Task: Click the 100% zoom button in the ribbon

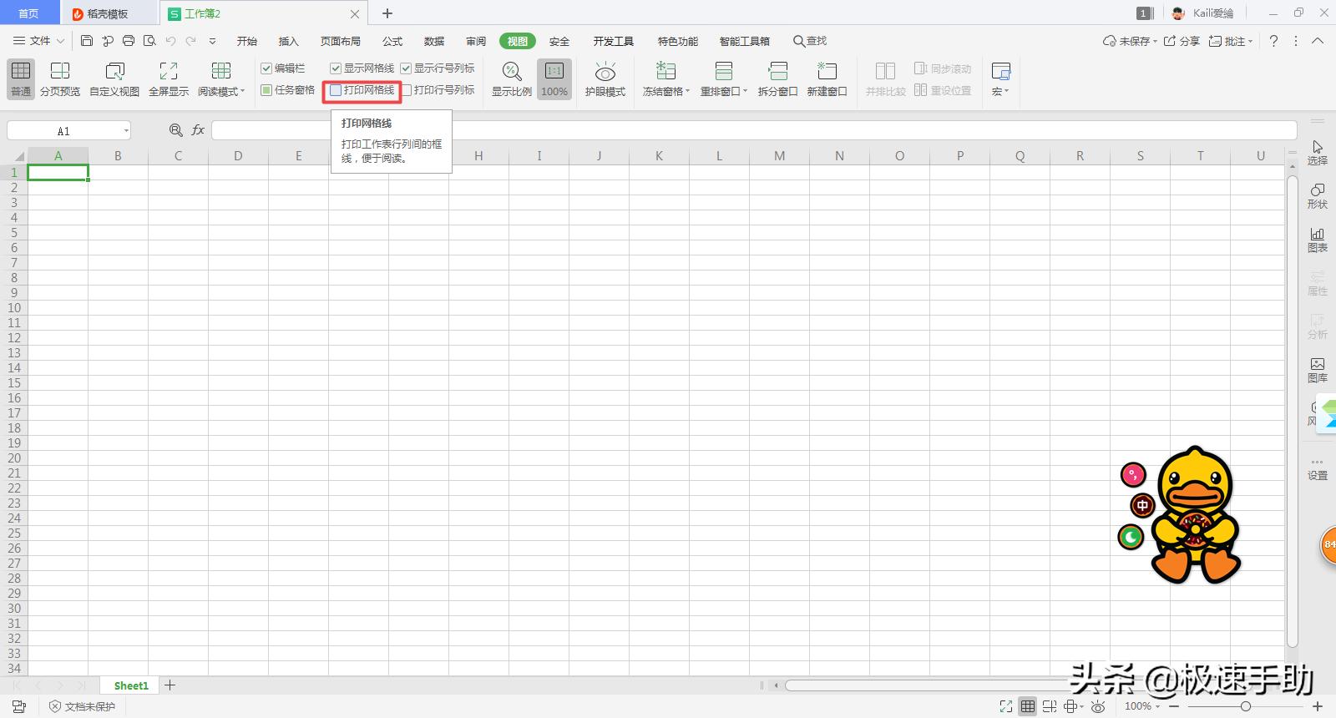Action: 554,79
